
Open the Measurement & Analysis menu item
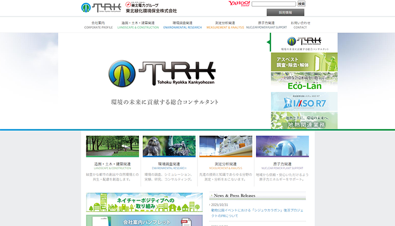[x=225, y=25]
